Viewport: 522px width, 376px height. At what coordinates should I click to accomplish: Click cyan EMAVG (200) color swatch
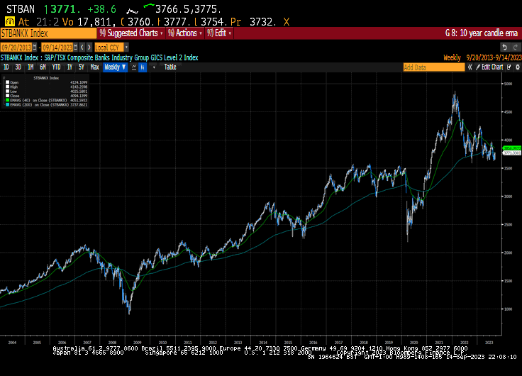[7, 104]
